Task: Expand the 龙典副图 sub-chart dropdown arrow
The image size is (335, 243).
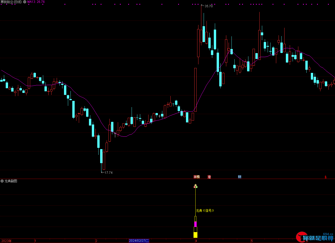Action: 2,181
